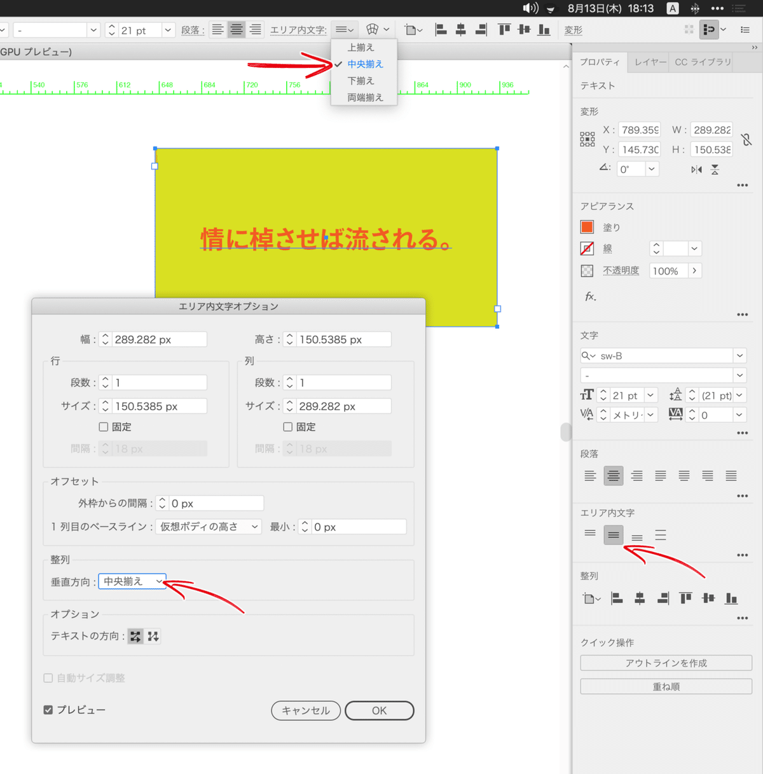Click vertical align top icon in top bar
This screenshot has width=763, height=774.
coord(504,30)
